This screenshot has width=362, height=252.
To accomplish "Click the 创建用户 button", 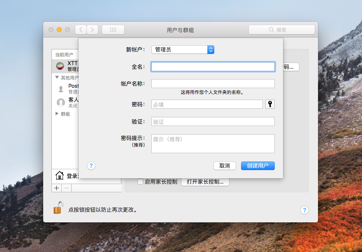I will [x=258, y=166].
